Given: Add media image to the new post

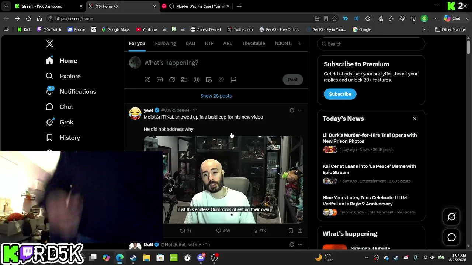Looking at the screenshot, I should coord(147,79).
